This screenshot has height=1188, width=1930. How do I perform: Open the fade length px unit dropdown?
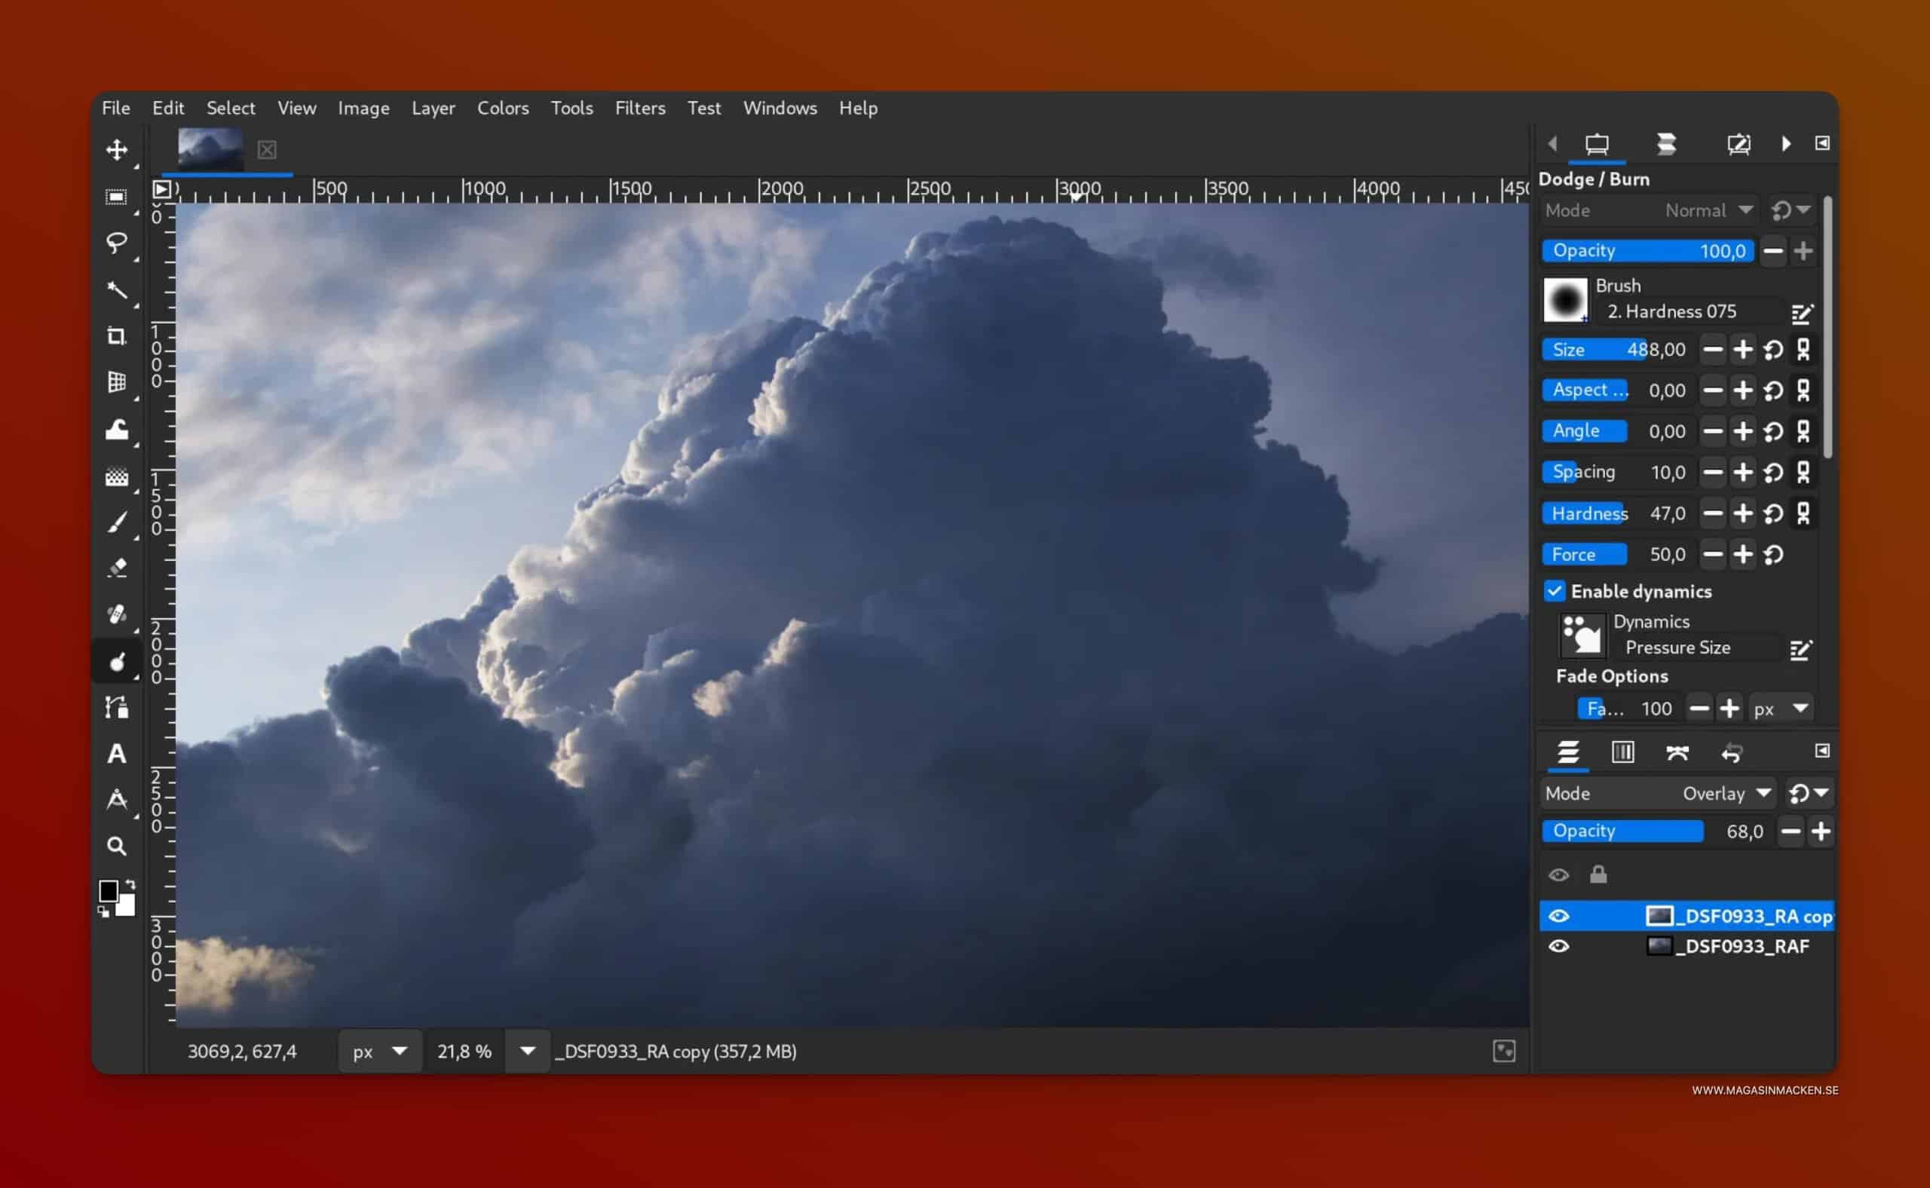point(1781,709)
